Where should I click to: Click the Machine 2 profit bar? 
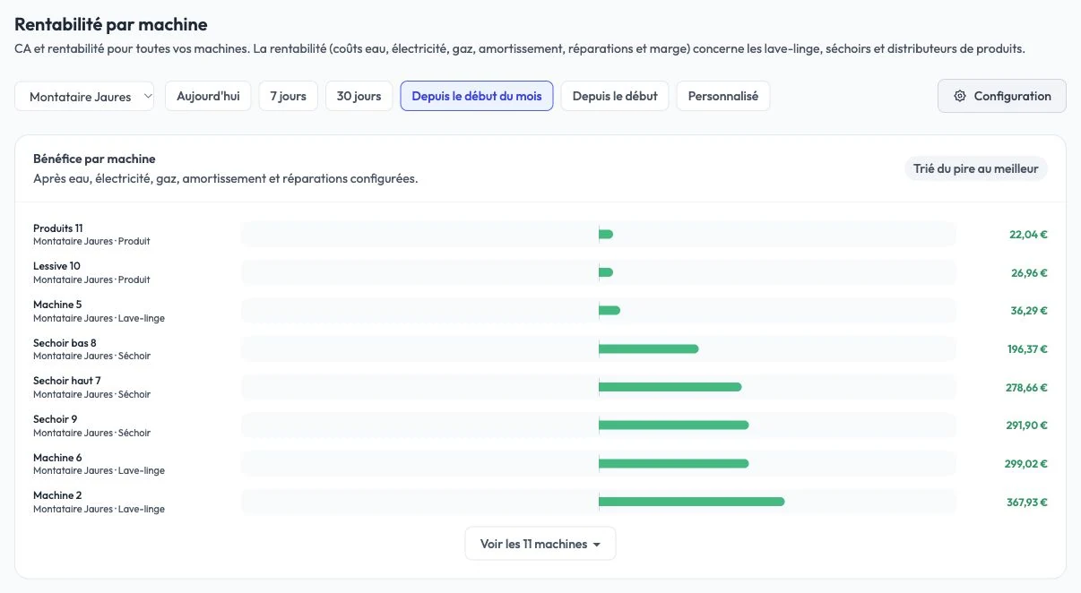691,502
